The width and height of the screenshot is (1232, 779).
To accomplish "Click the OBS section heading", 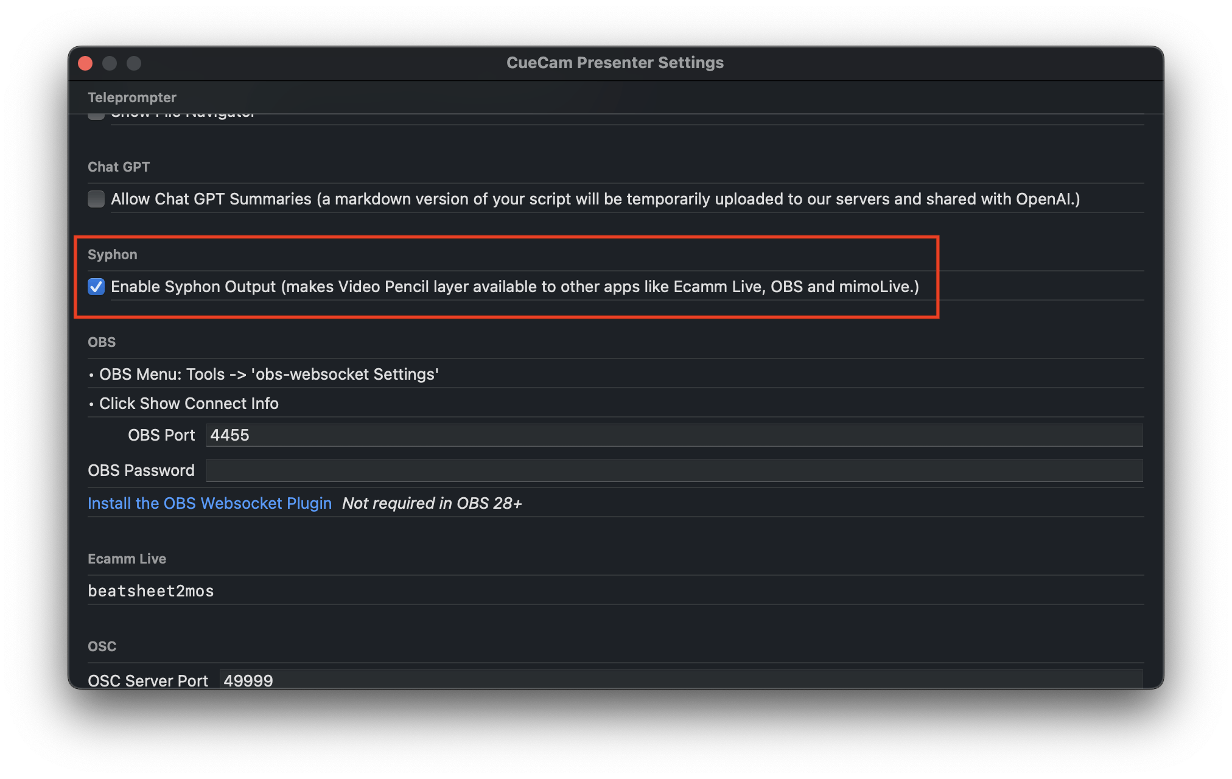I will click(x=102, y=342).
